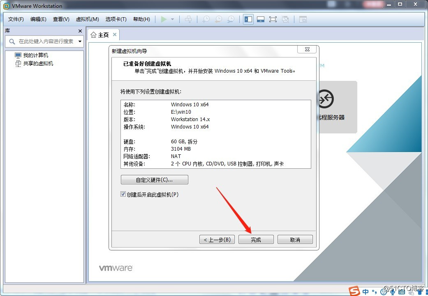Click the E:\win10 location value
The image size is (428, 296).
click(x=181, y=112)
